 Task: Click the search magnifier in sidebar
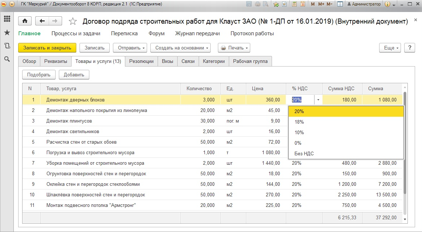tap(7, 59)
